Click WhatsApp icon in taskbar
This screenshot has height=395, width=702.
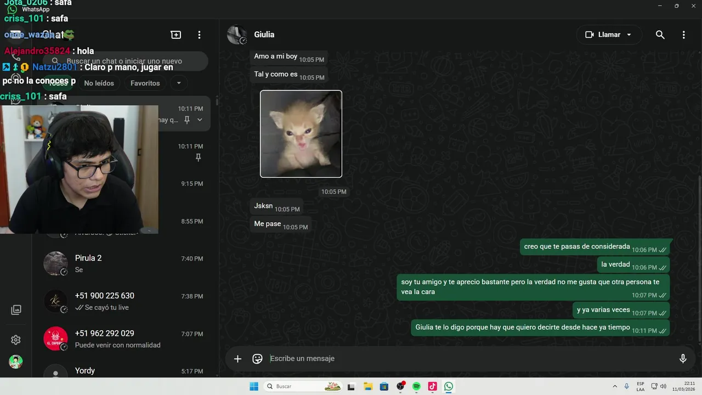(x=449, y=386)
